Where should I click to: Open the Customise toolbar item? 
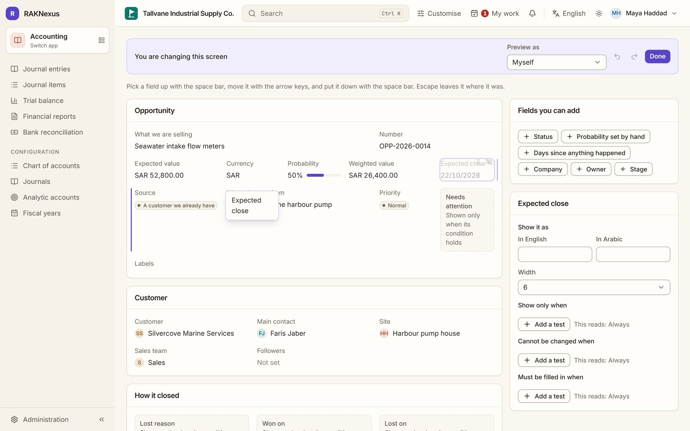click(x=439, y=13)
